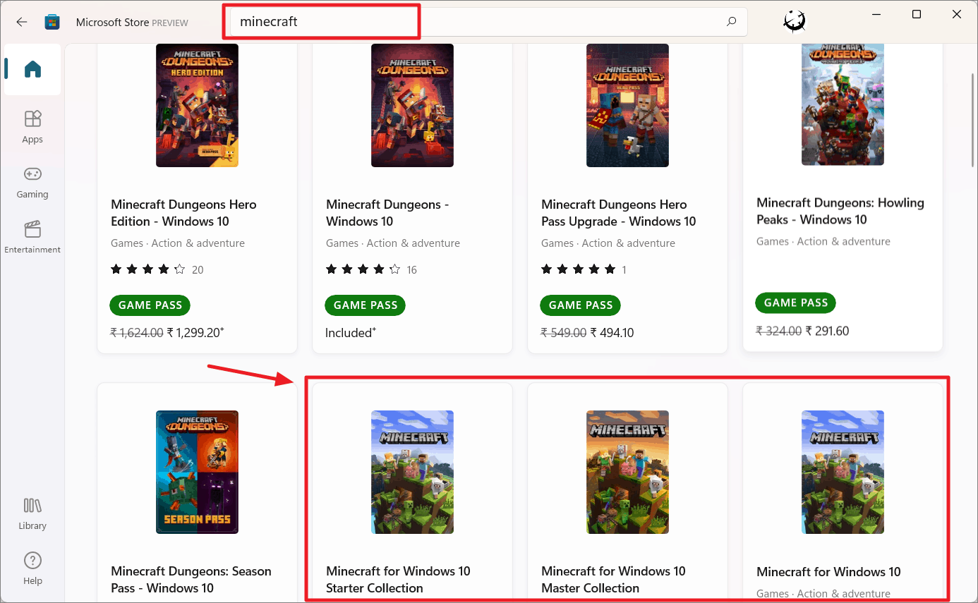Click the struck-through ₹ 549.00 price
The width and height of the screenshot is (978, 603).
(564, 333)
